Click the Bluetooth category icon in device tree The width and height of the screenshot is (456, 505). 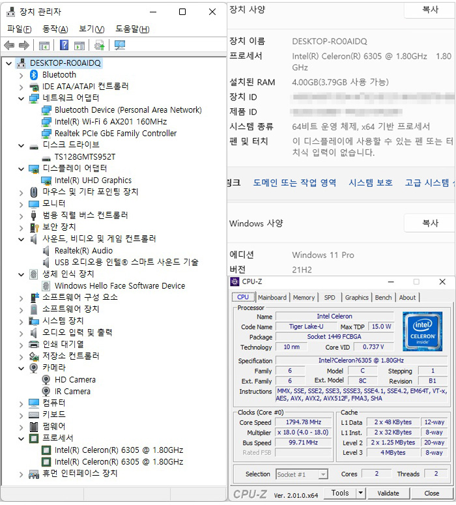34,75
